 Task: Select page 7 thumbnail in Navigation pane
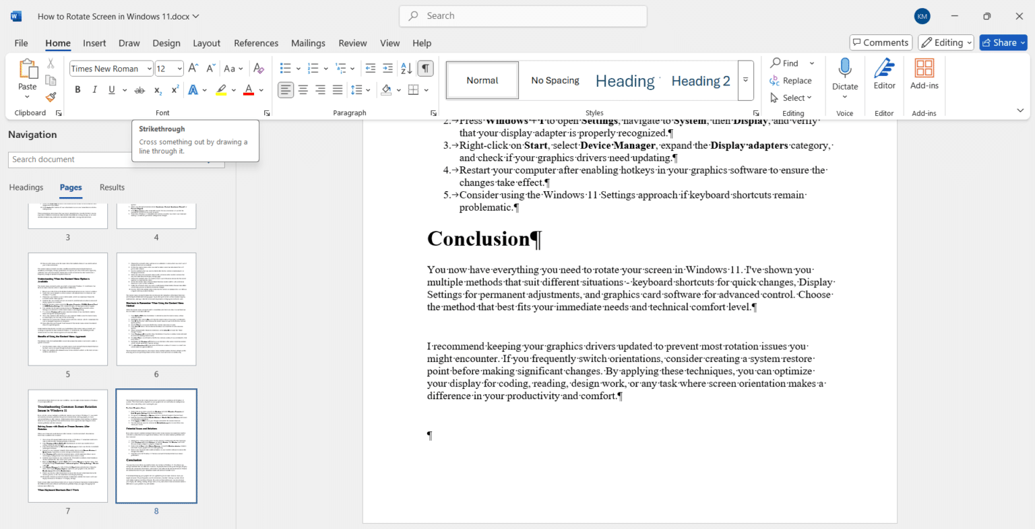point(67,446)
